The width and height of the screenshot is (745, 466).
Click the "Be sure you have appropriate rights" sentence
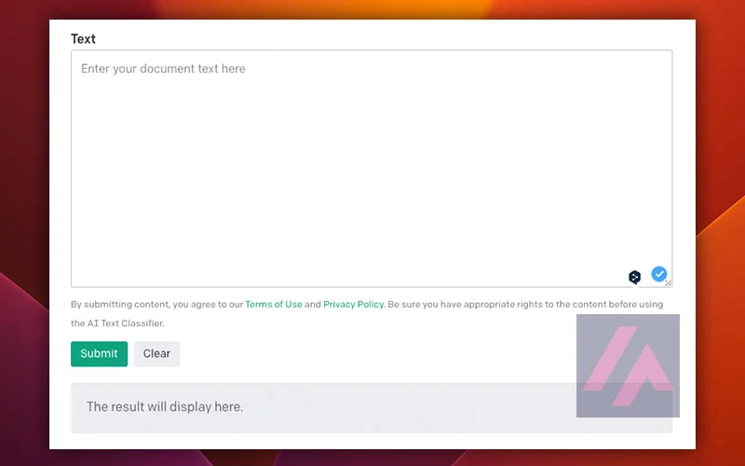click(x=525, y=305)
